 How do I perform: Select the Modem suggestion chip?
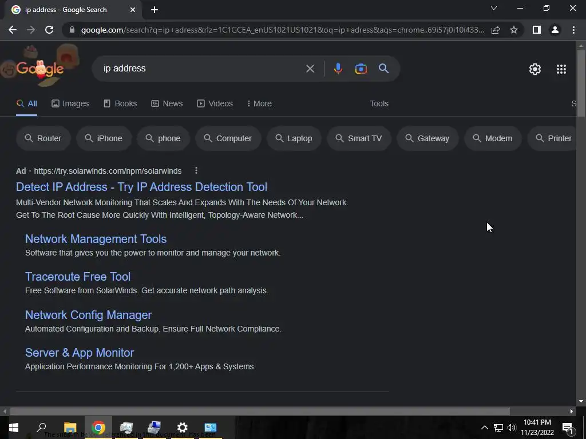[493, 138]
